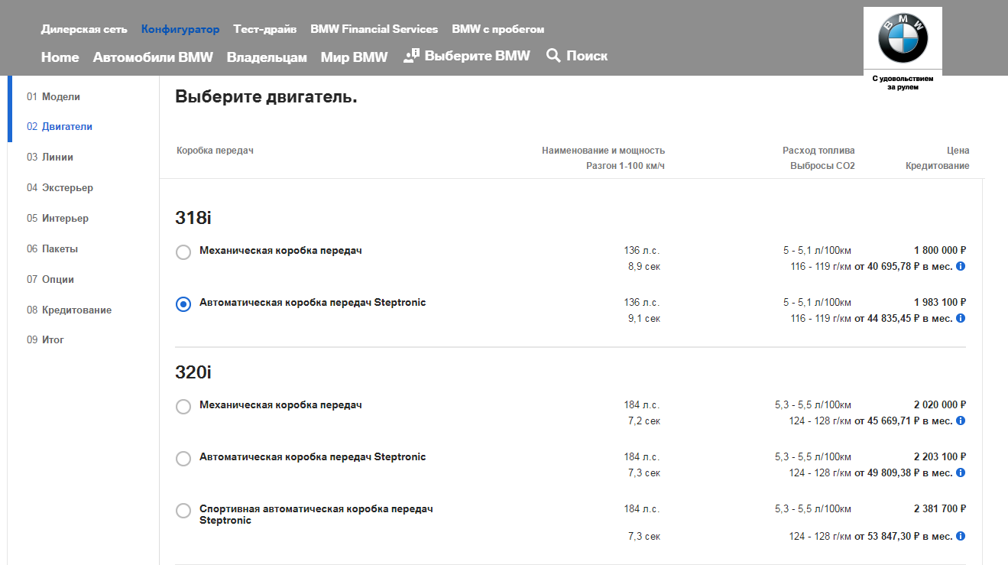Click the Поиск search label
Screen dimensions: 1008x565
pyautogui.click(x=588, y=56)
